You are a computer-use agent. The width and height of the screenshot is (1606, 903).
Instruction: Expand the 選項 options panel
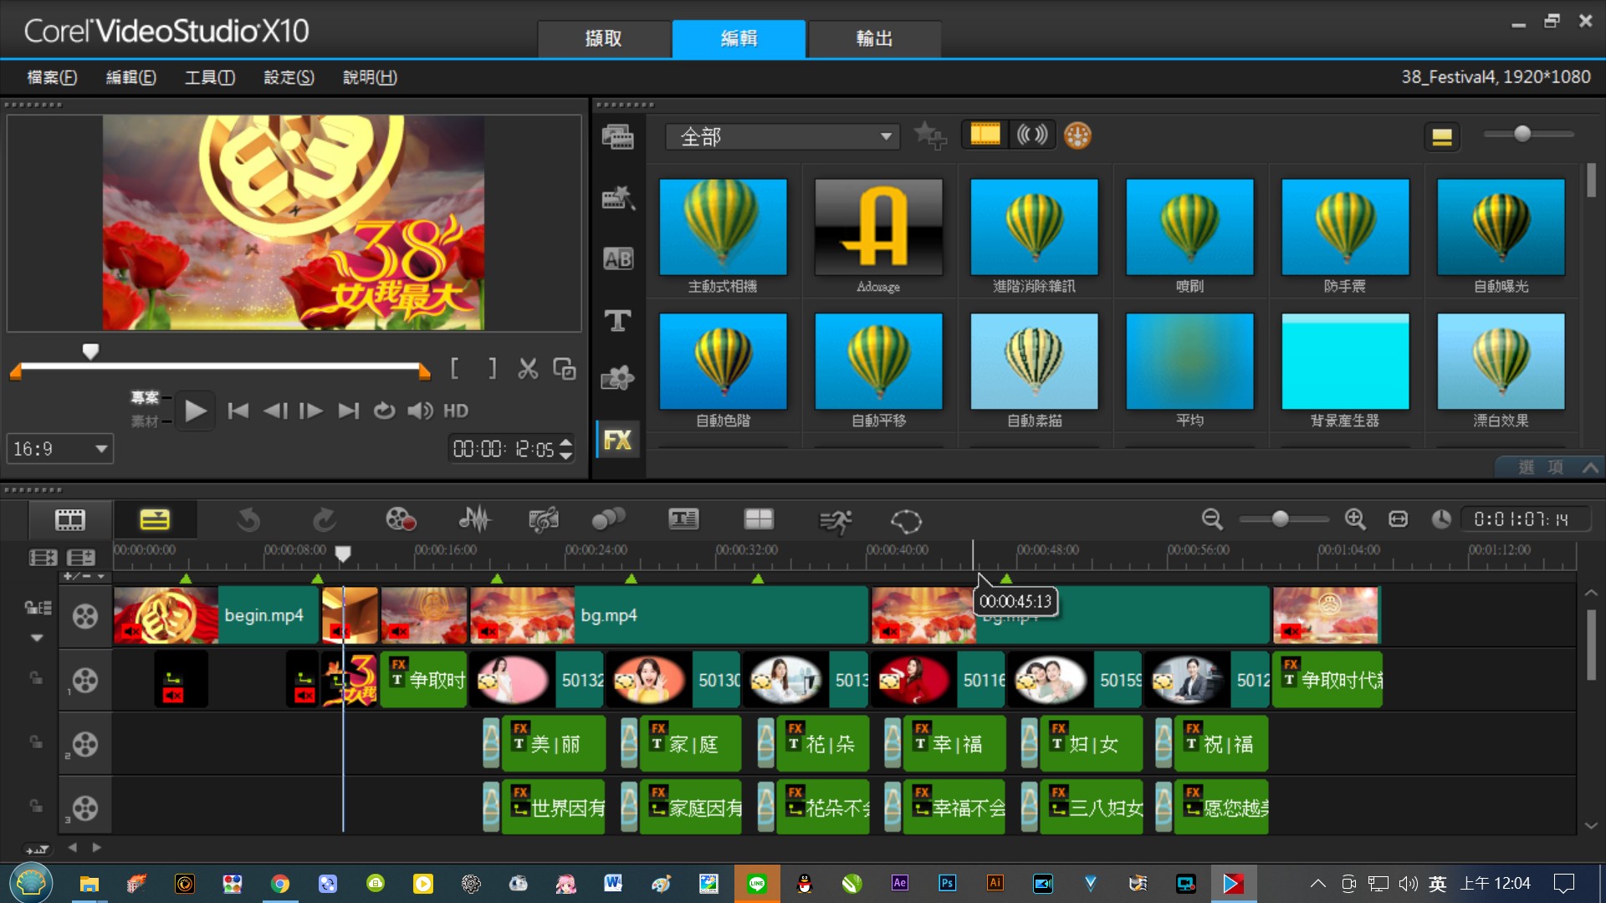1549,467
